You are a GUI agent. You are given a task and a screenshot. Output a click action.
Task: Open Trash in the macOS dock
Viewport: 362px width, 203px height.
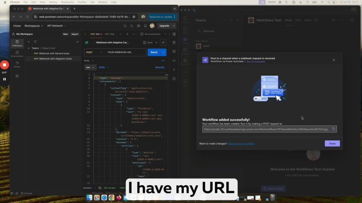(273, 197)
